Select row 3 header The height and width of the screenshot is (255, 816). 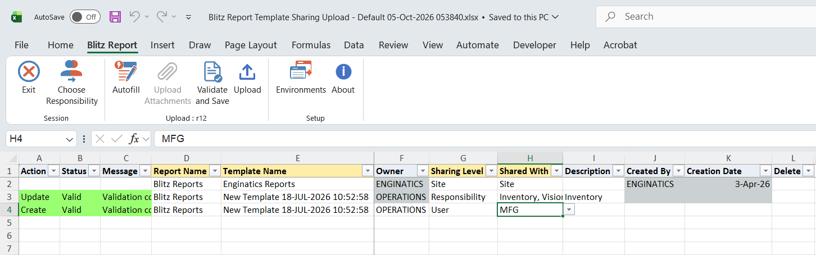9,197
